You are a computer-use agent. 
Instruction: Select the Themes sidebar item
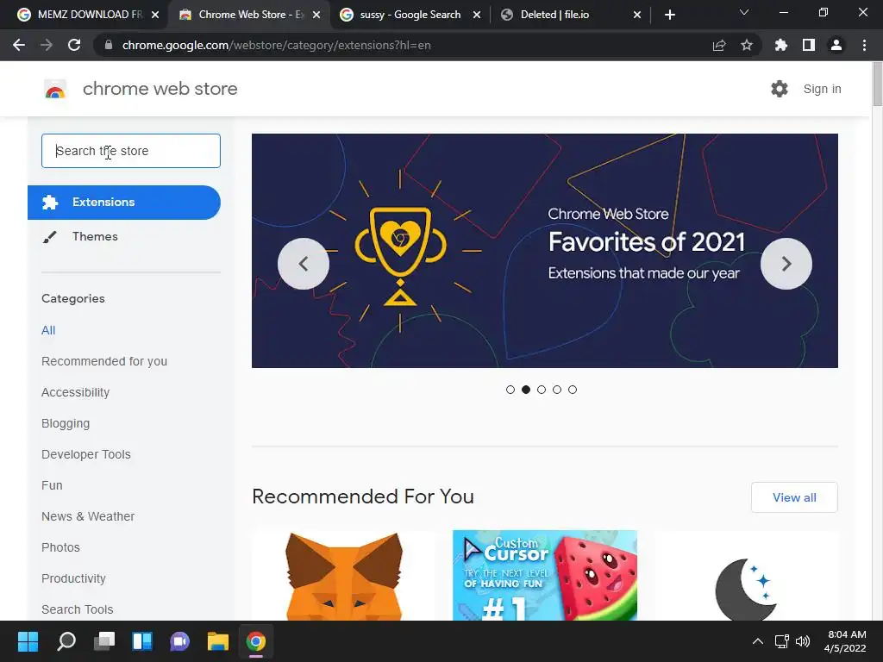pyautogui.click(x=95, y=236)
